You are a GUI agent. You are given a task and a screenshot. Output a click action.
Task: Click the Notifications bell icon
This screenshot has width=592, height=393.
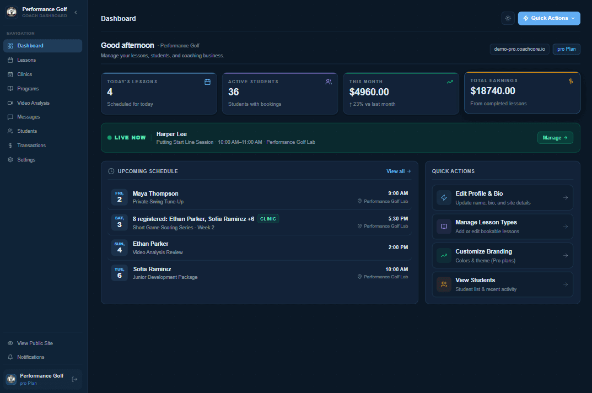click(10, 357)
